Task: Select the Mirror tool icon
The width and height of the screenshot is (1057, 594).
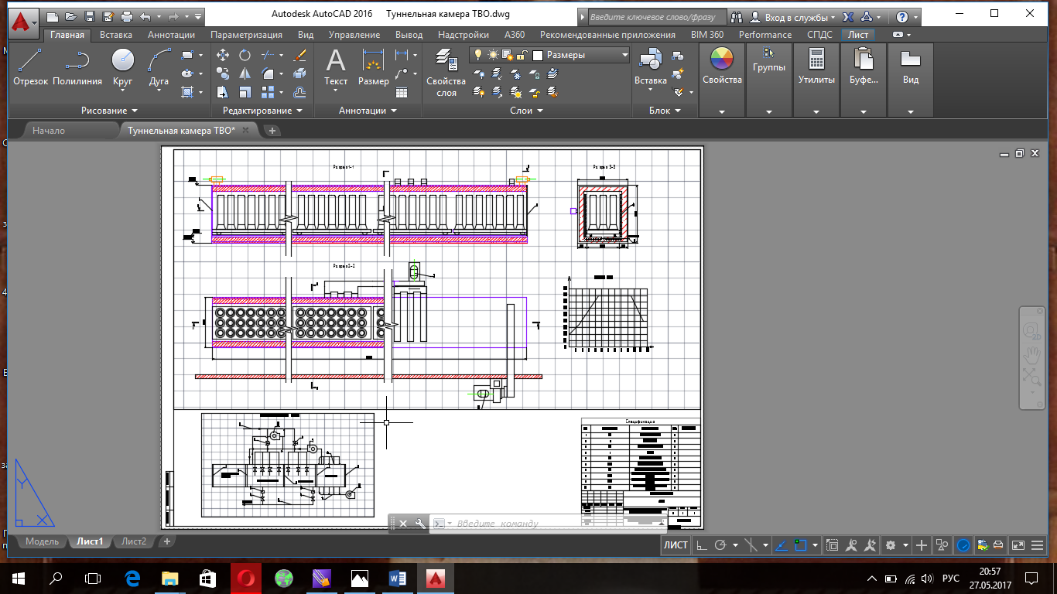Action: coord(245,73)
